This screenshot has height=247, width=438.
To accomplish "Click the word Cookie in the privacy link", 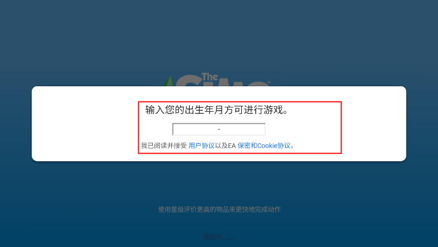I will click(267, 145).
